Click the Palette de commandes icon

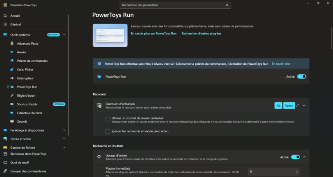12,61
